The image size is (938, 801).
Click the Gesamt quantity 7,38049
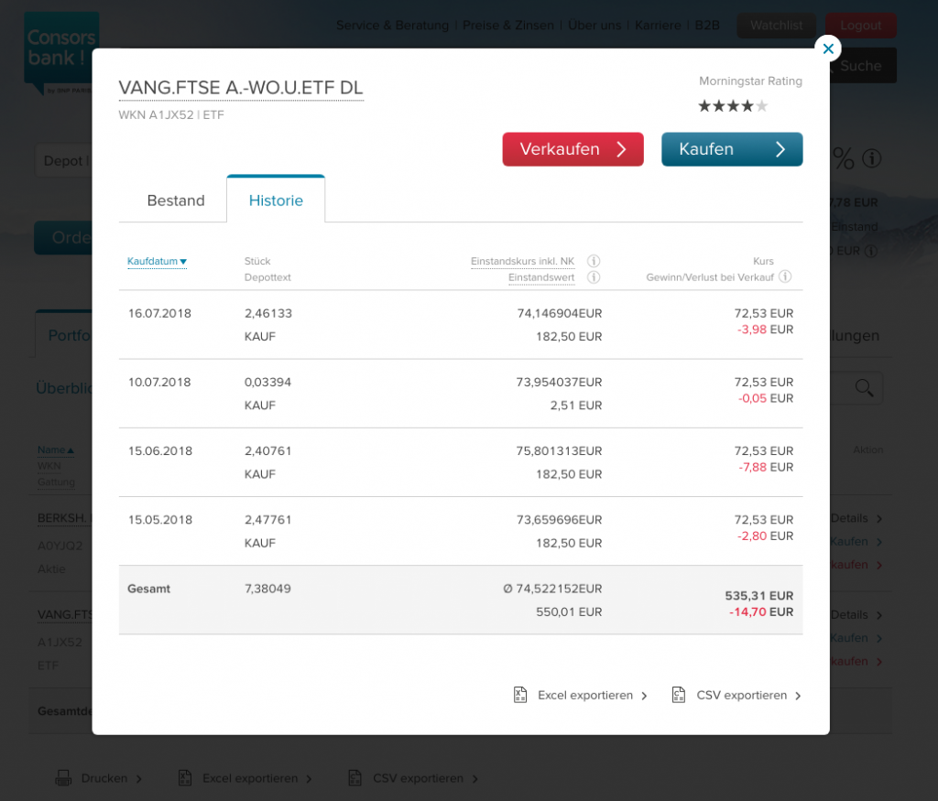coord(267,589)
